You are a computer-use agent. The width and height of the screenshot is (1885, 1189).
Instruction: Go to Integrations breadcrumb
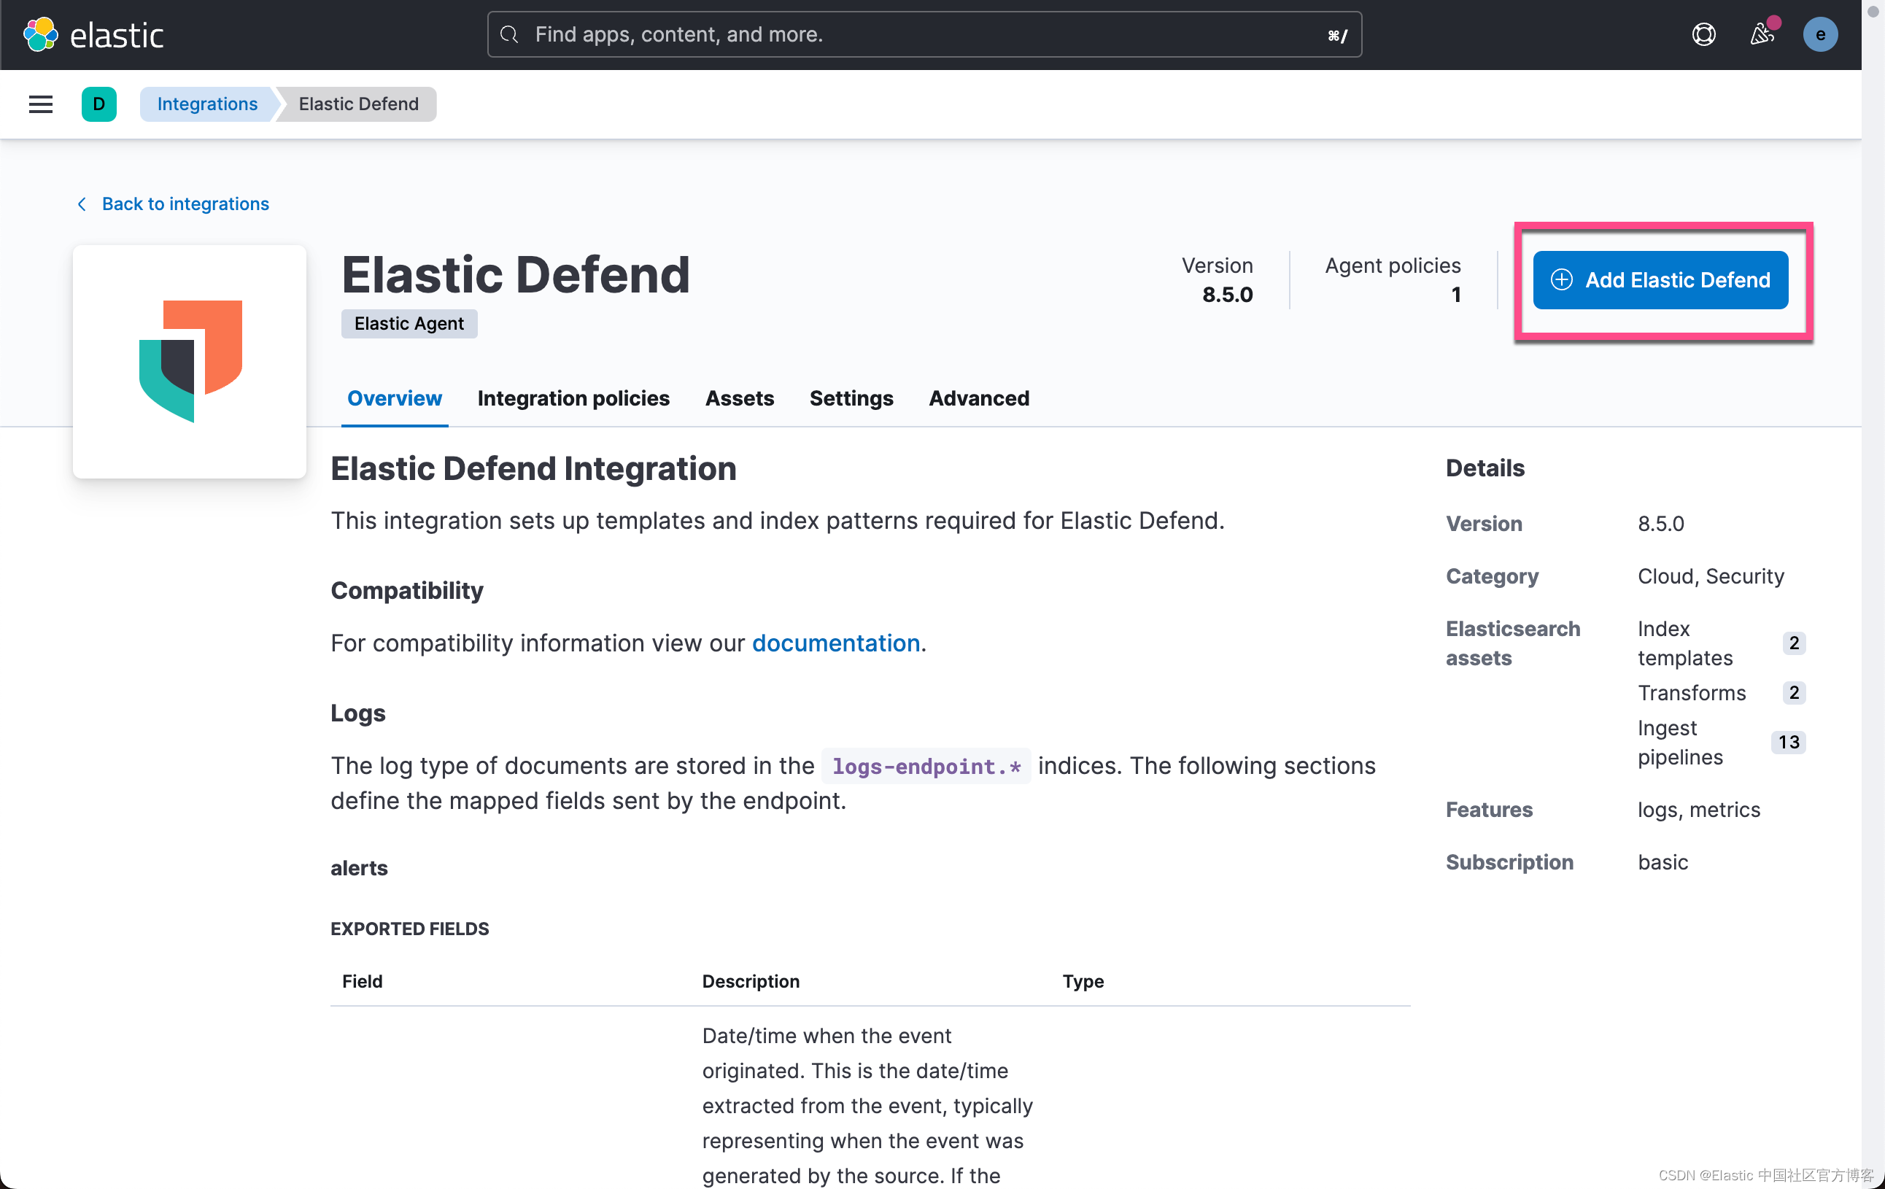[207, 104]
